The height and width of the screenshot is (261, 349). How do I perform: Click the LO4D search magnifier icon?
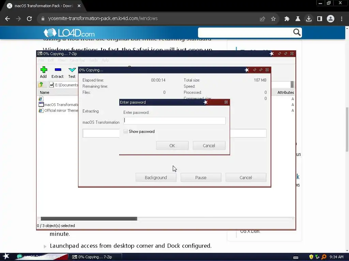(297, 32)
